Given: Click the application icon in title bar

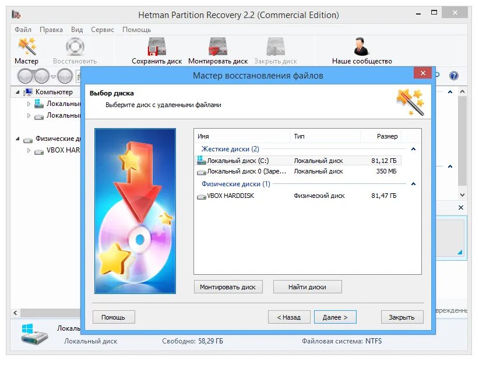Looking at the screenshot, I should tap(16, 15).
